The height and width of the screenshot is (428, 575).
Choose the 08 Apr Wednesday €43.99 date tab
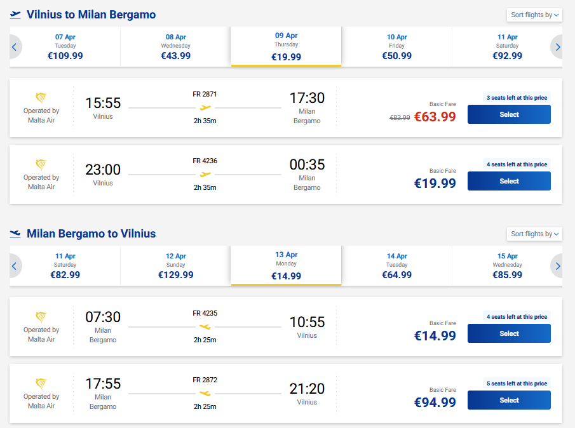175,46
